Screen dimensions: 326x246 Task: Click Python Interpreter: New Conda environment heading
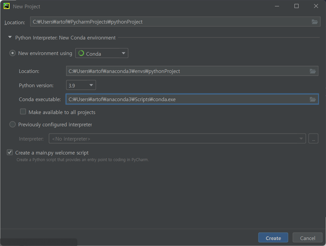(65, 38)
